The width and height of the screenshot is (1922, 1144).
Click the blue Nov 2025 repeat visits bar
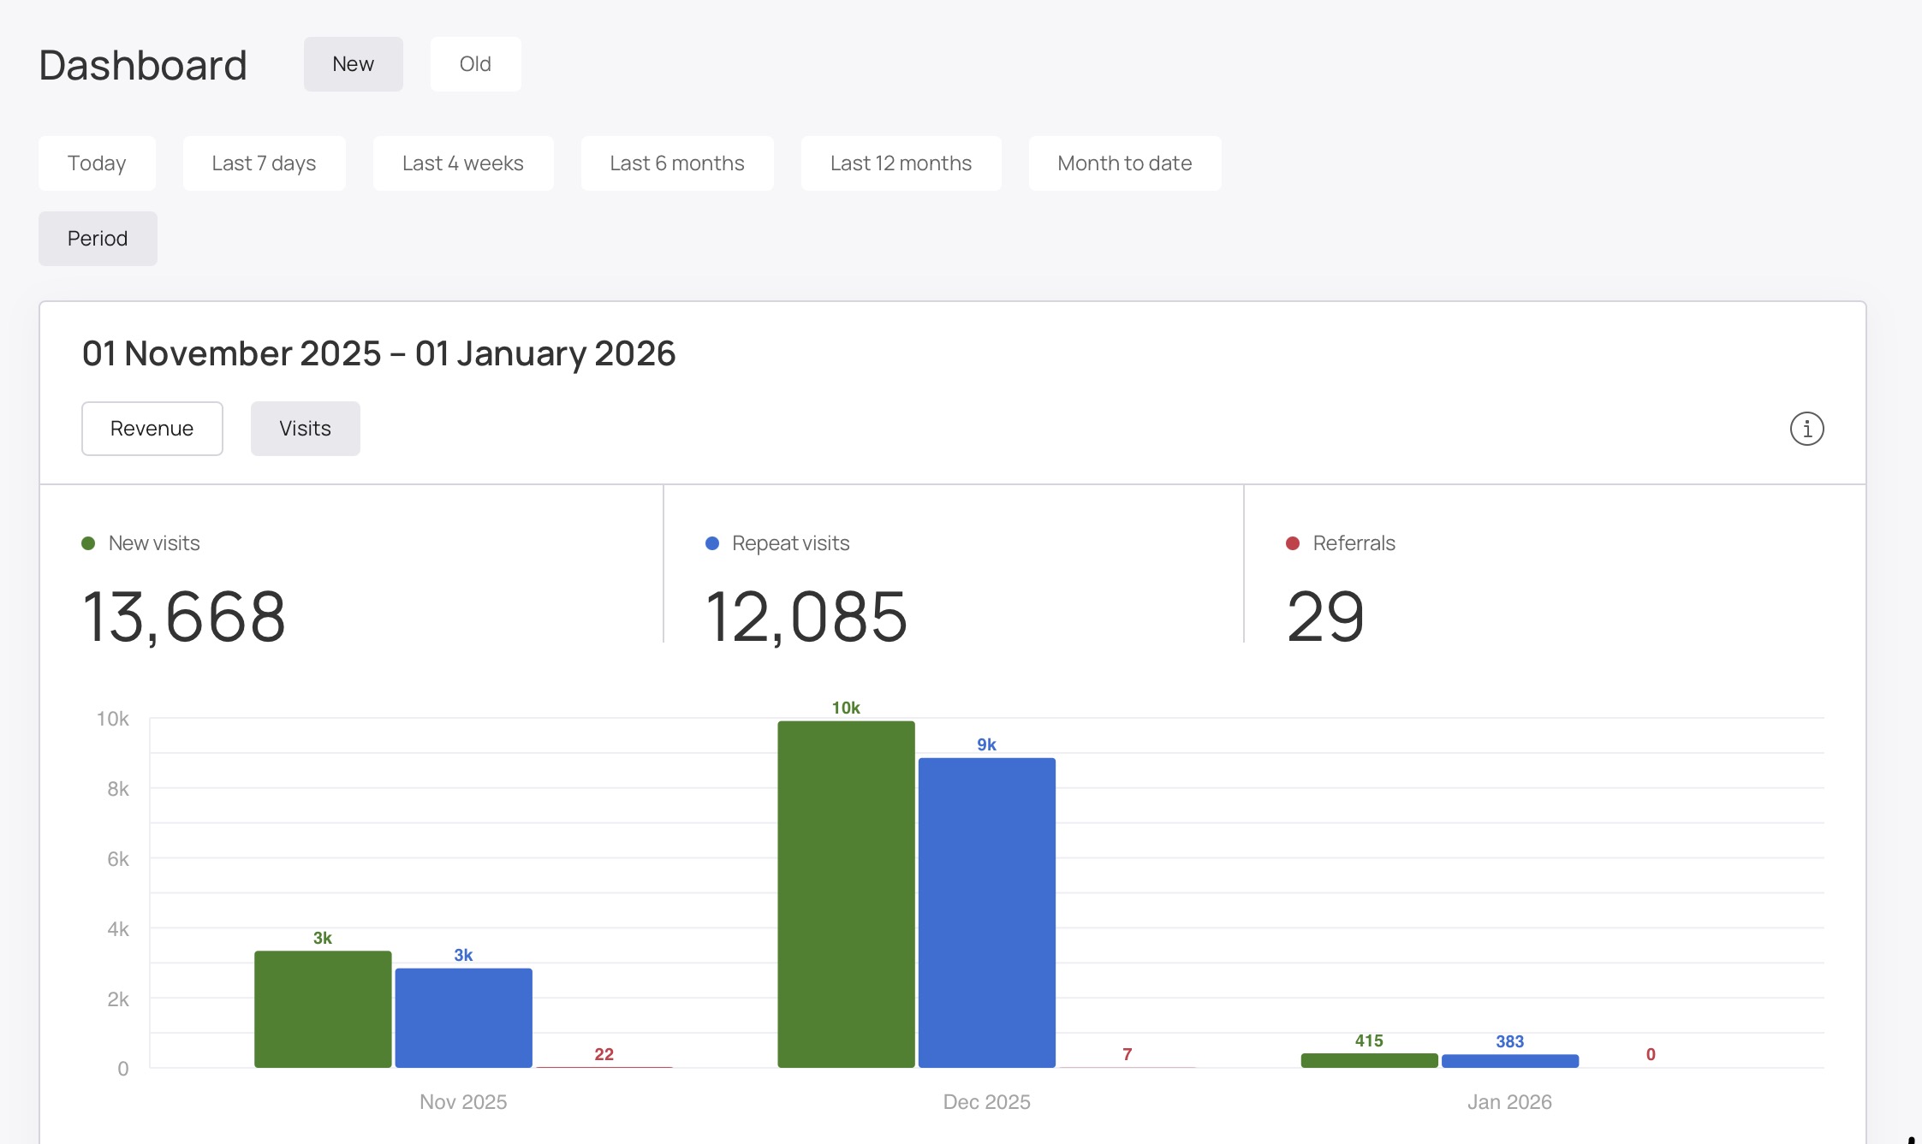point(463,1017)
